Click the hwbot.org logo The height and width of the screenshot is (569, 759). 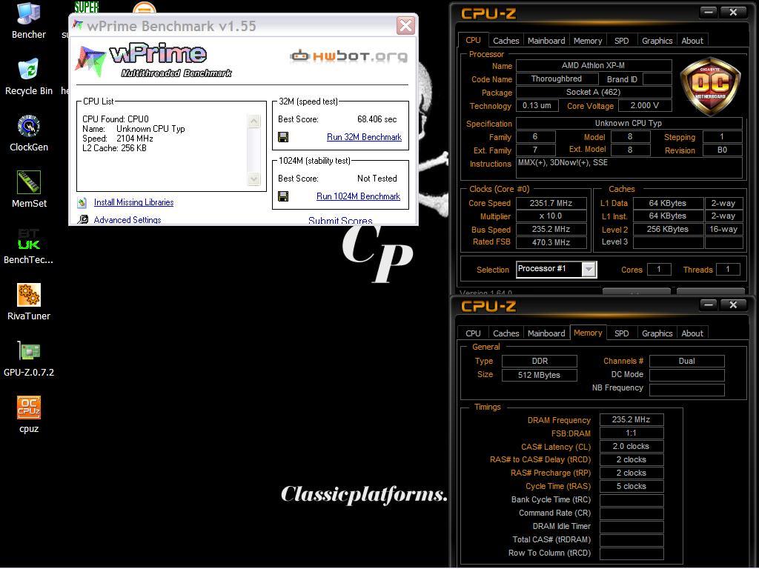348,56
